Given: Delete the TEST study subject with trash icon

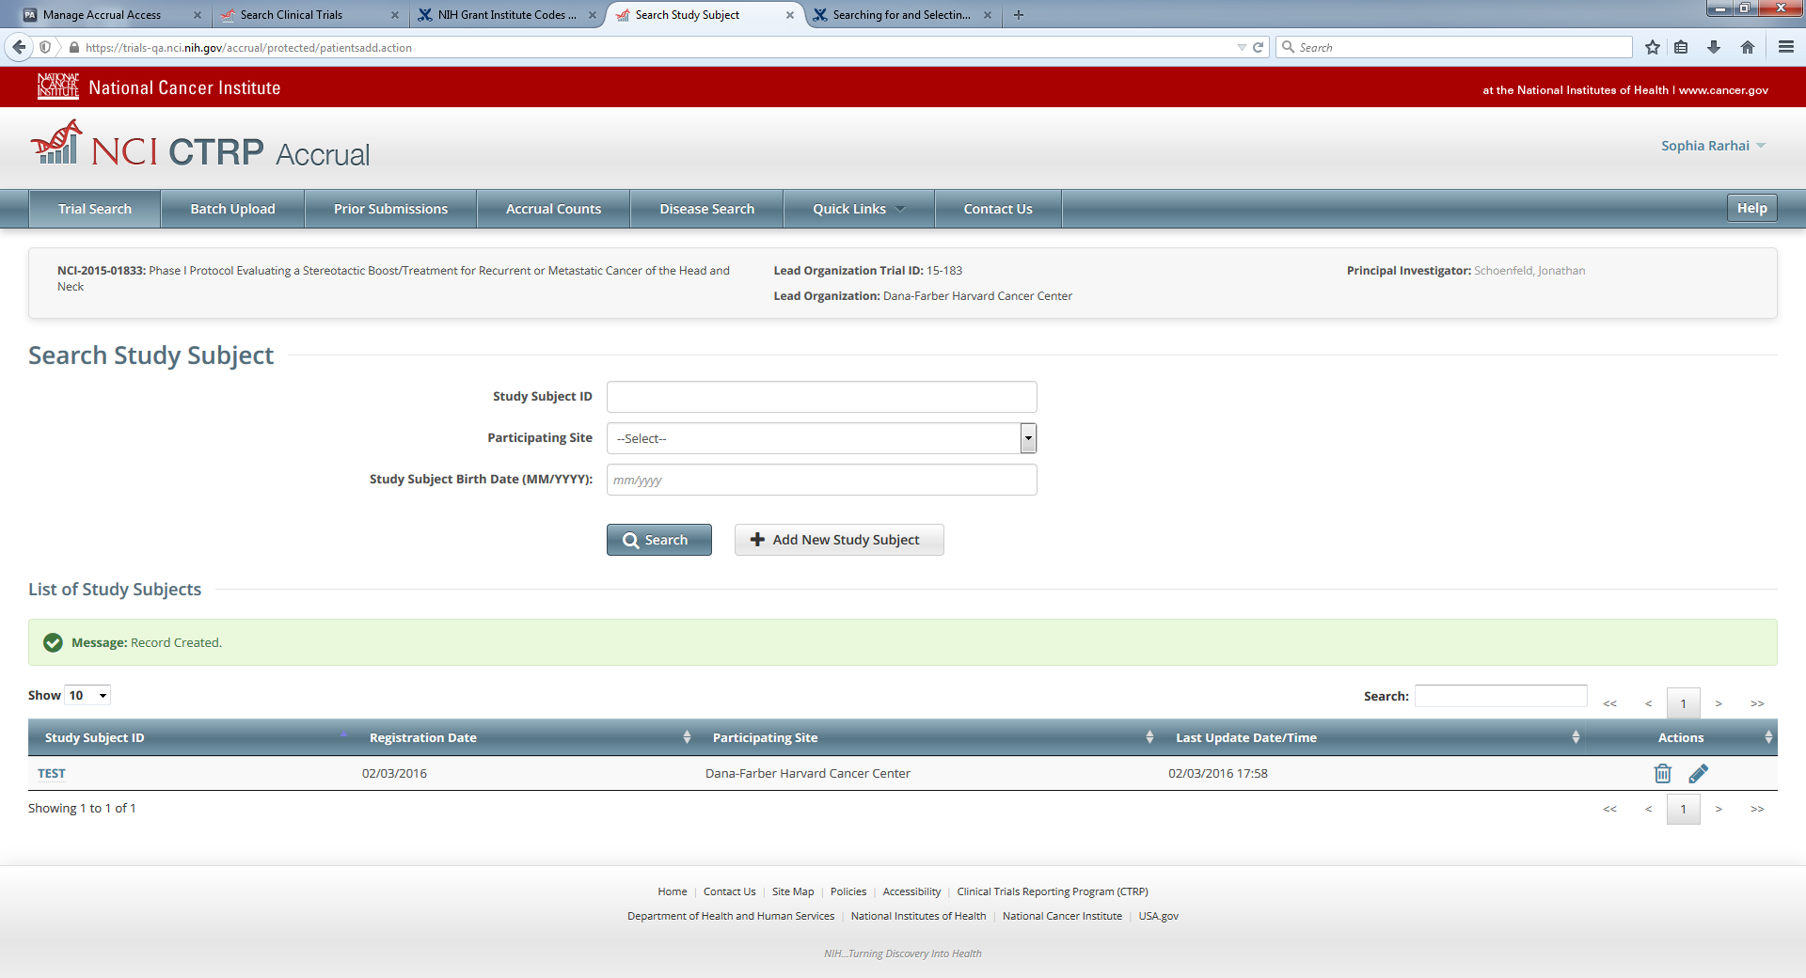Looking at the screenshot, I should click(1662, 773).
